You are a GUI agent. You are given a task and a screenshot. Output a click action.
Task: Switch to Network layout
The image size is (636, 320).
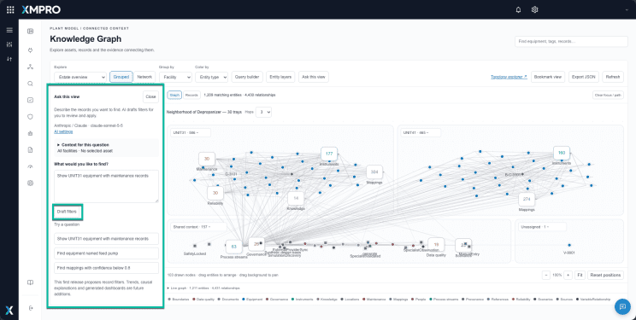(x=144, y=77)
